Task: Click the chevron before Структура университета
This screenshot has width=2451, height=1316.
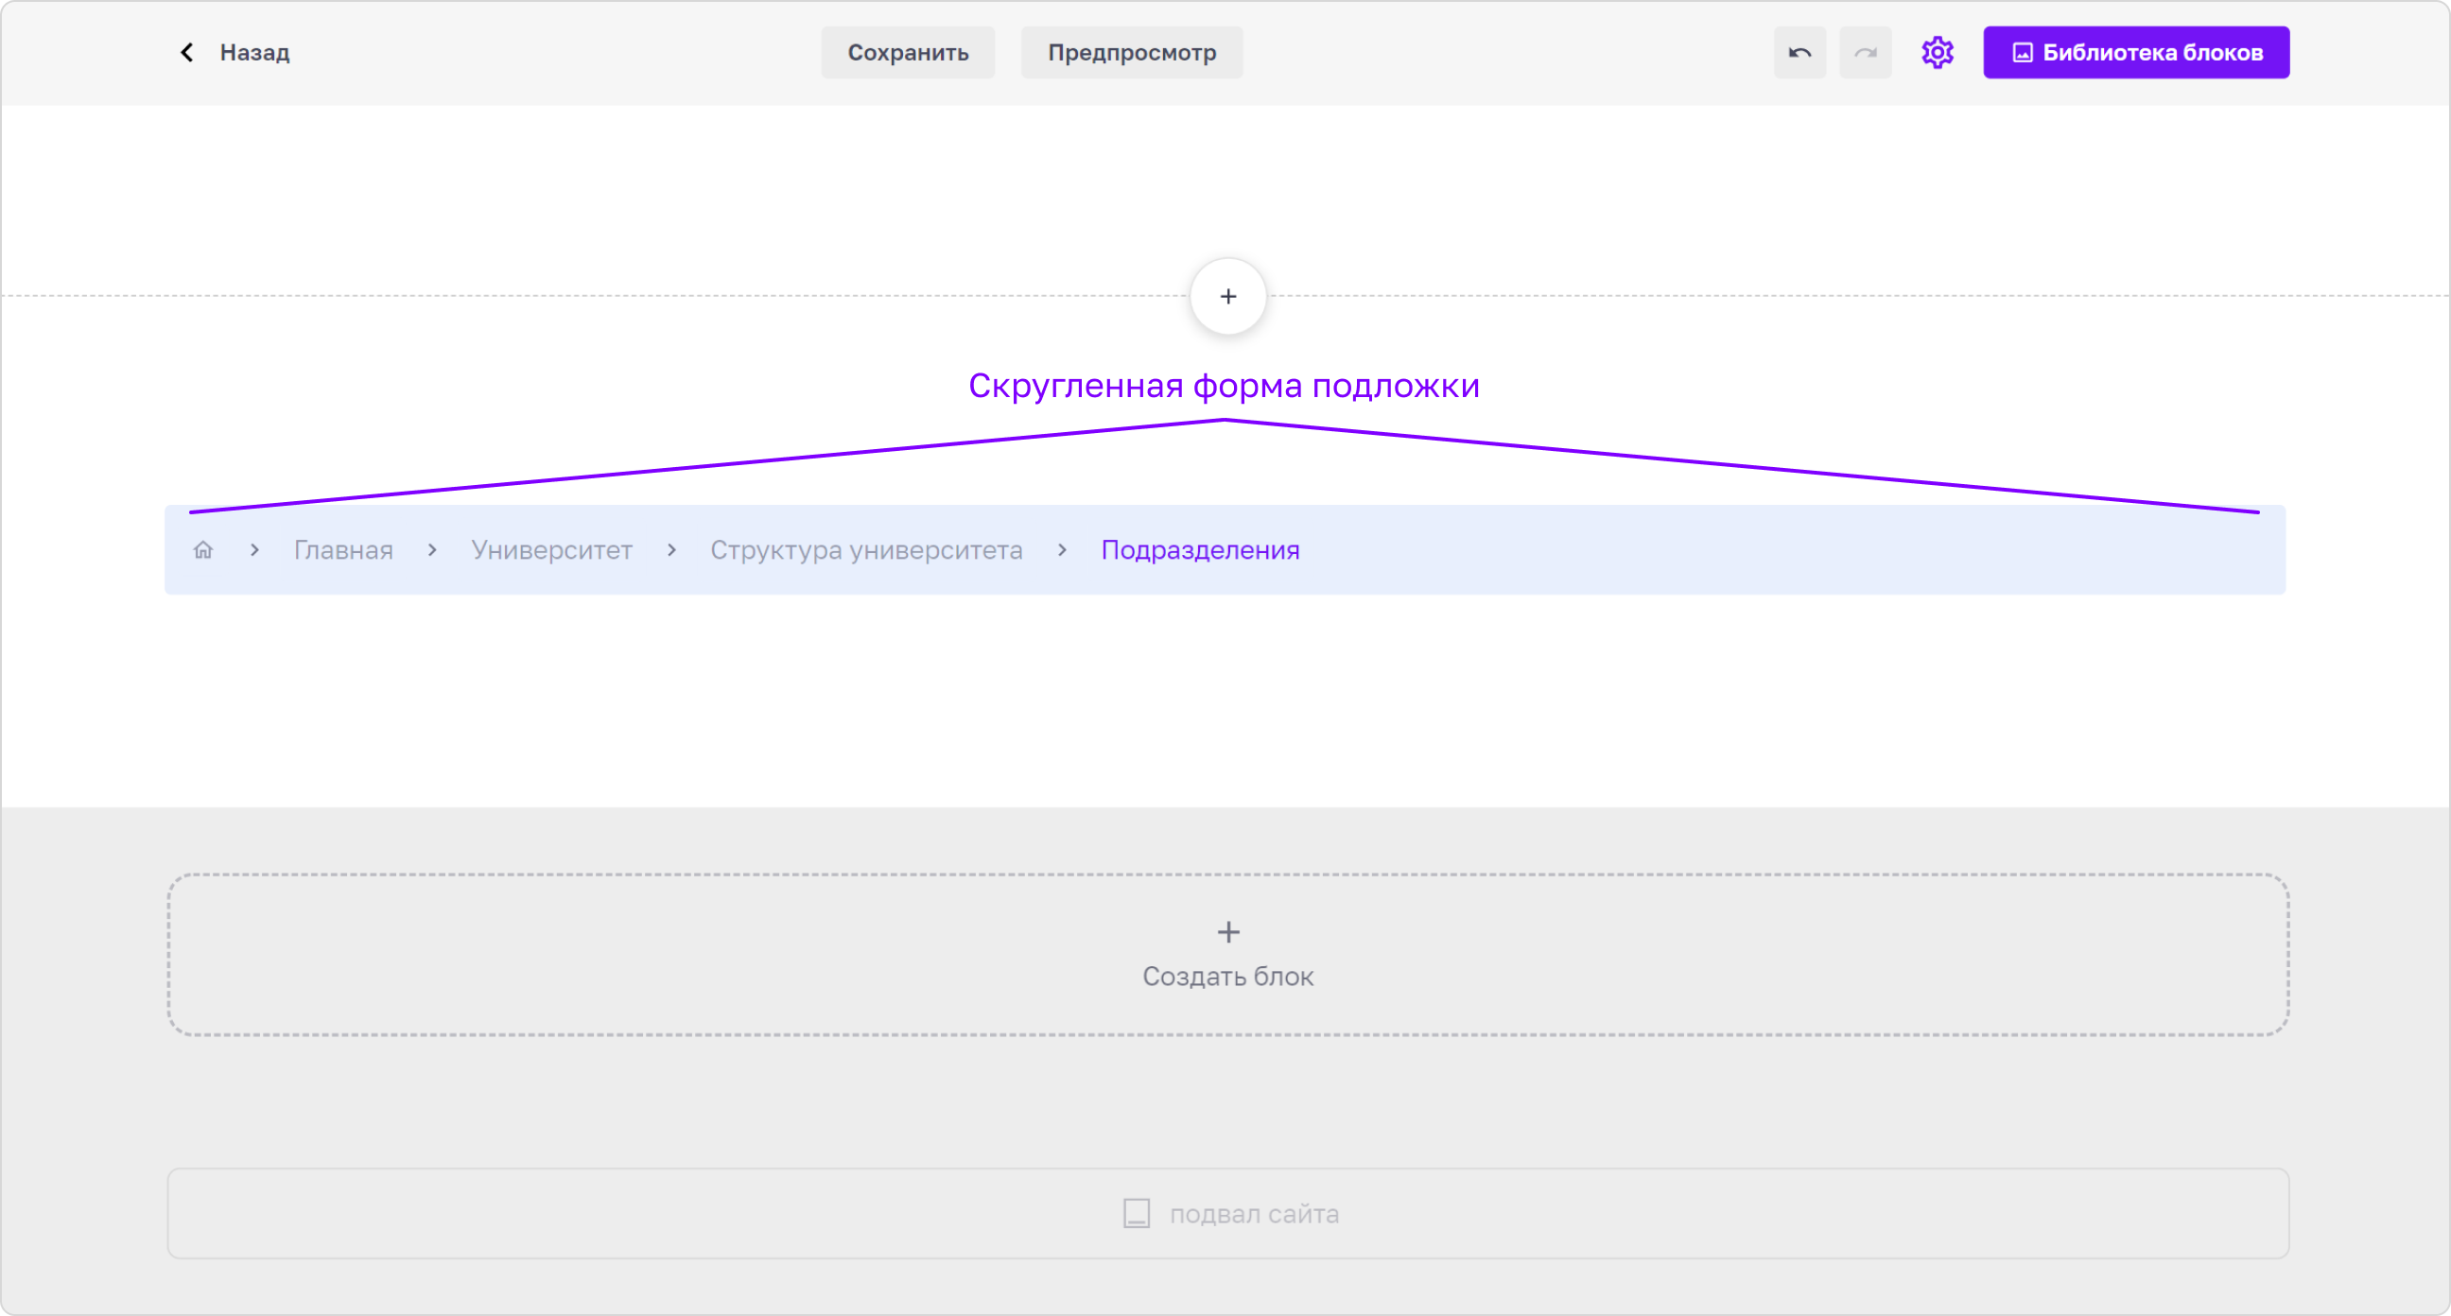Action: pyautogui.click(x=670, y=550)
